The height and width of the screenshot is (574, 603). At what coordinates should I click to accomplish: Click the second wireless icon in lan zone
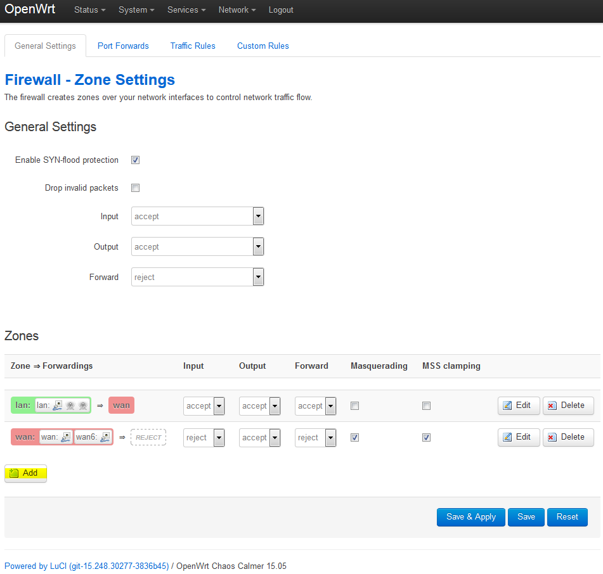click(x=82, y=405)
